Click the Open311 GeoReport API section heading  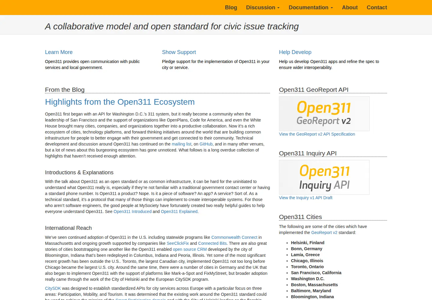pyautogui.click(x=313, y=90)
